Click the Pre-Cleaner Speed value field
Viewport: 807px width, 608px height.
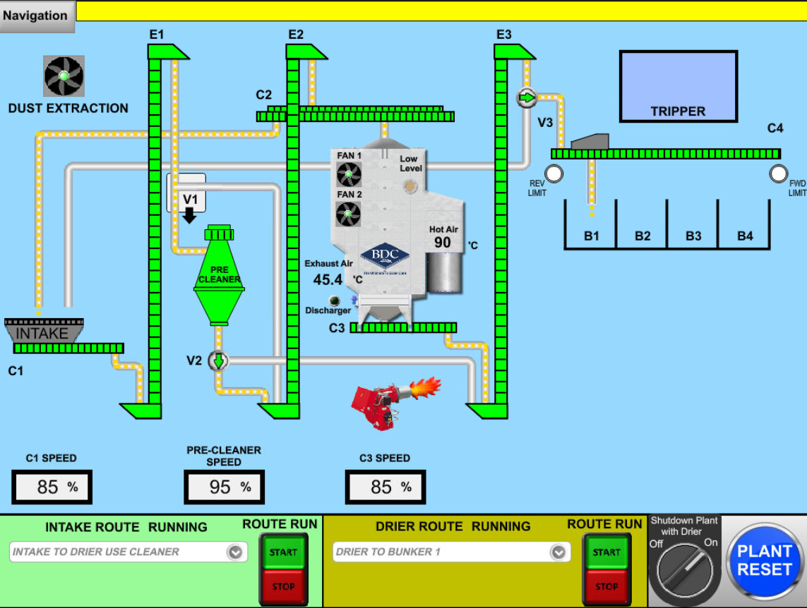click(x=225, y=487)
